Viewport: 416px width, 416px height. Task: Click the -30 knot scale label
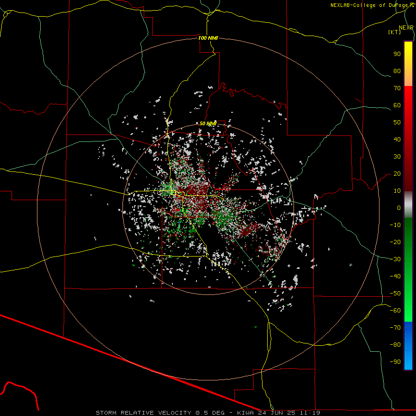[395, 259]
